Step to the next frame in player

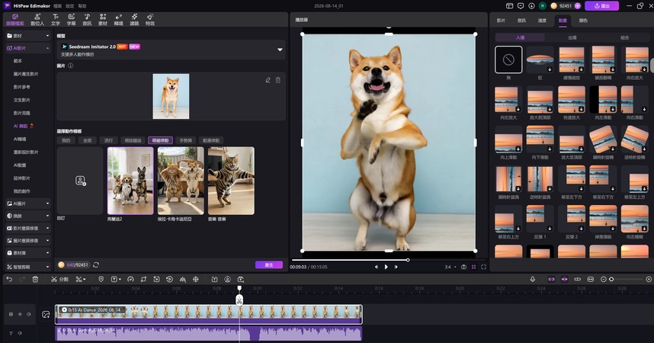click(396, 267)
